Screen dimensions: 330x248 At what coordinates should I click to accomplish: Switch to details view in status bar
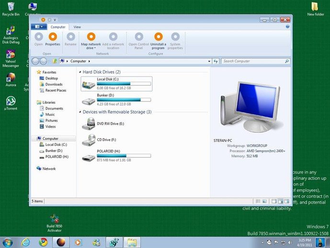tap(258, 201)
